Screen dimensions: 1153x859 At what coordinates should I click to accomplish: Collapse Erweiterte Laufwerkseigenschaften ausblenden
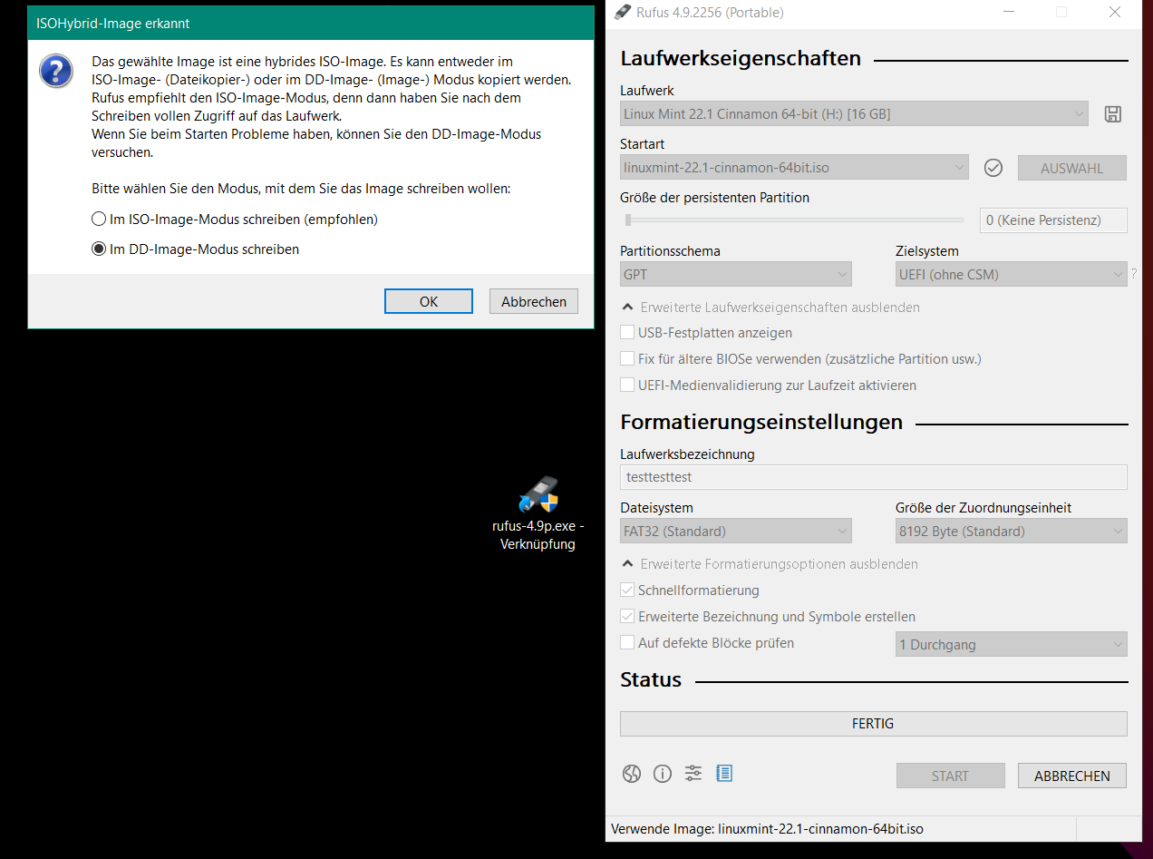point(770,307)
